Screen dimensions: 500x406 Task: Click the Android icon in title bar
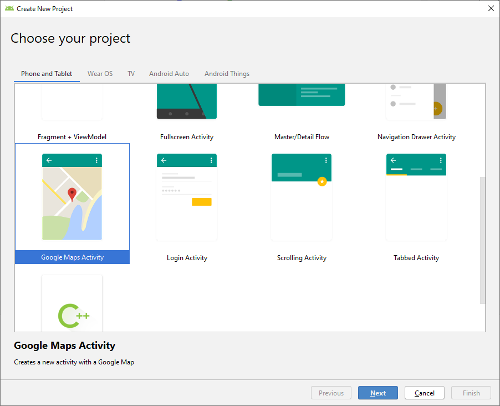point(9,8)
